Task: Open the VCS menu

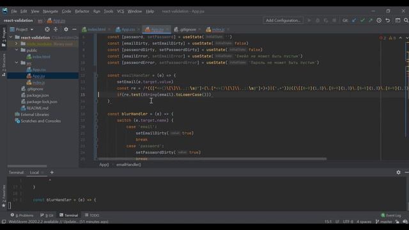Action: pyautogui.click(x=121, y=11)
